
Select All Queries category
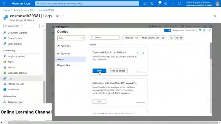(64, 54)
